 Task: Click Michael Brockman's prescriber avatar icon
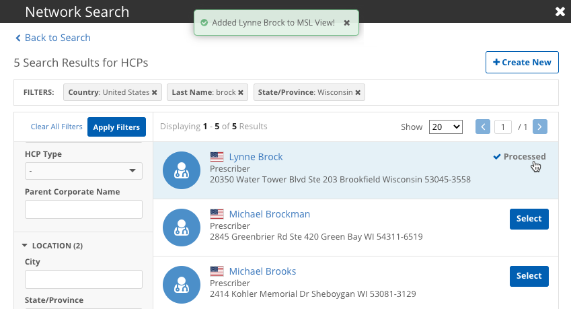pyautogui.click(x=182, y=228)
